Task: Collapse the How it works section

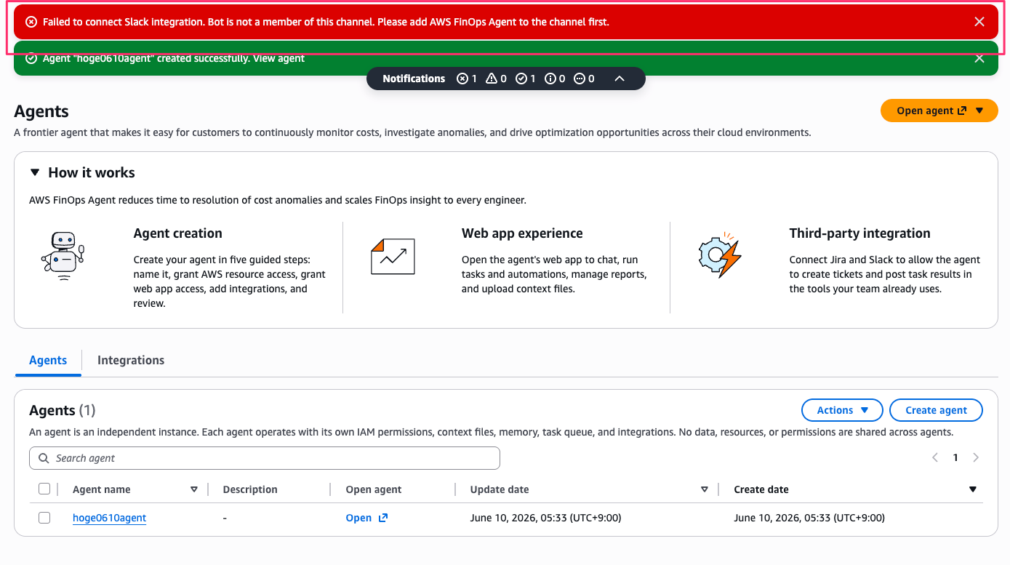Action: (34, 172)
